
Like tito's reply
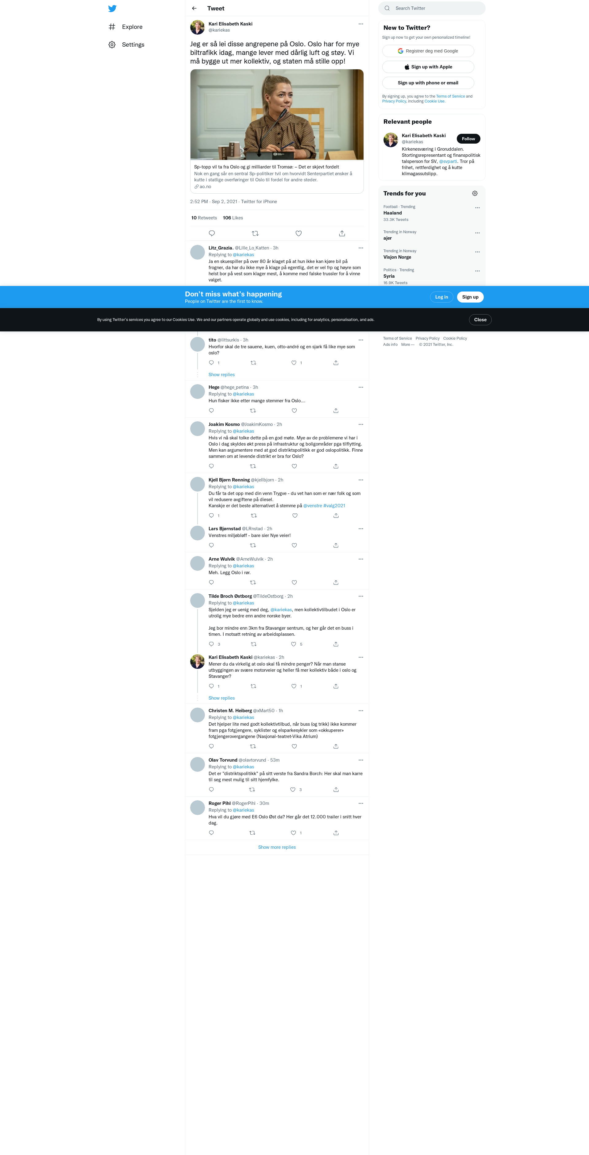point(294,363)
